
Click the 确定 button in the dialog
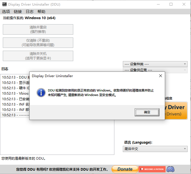coord(147,112)
